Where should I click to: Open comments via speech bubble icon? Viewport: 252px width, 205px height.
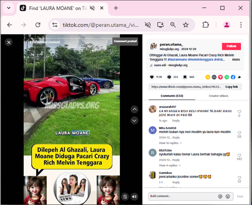coord(169,77)
